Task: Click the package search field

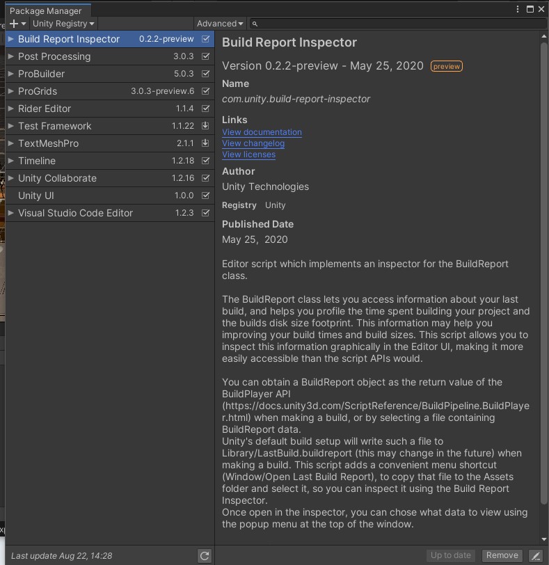Action: 398,24
